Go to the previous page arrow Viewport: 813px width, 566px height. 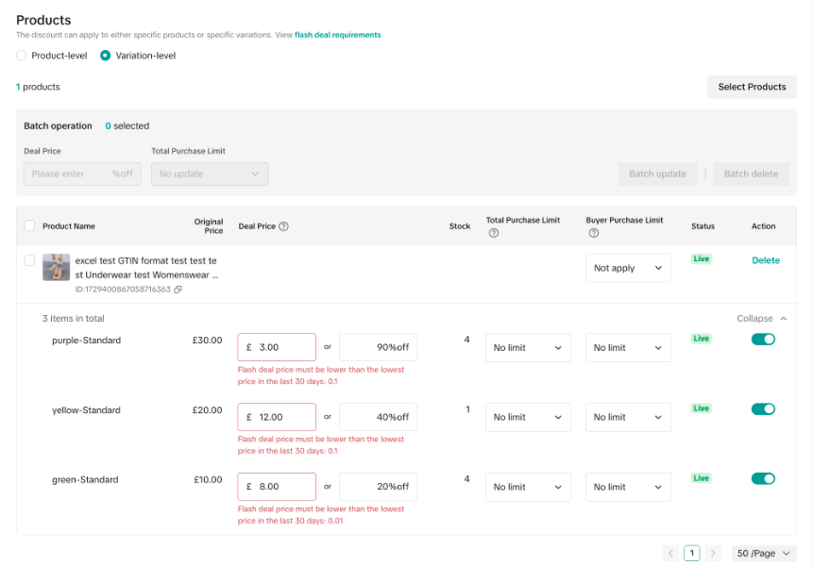670,553
